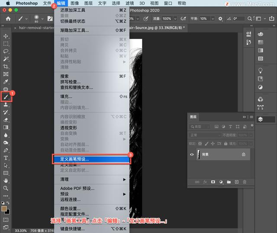The width and height of the screenshot is (277, 233).
Task: Select the Hand tool
Action: pyautogui.click(x=6, y=181)
